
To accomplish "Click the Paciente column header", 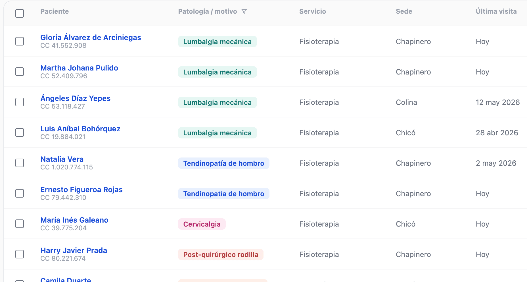I will (55, 11).
